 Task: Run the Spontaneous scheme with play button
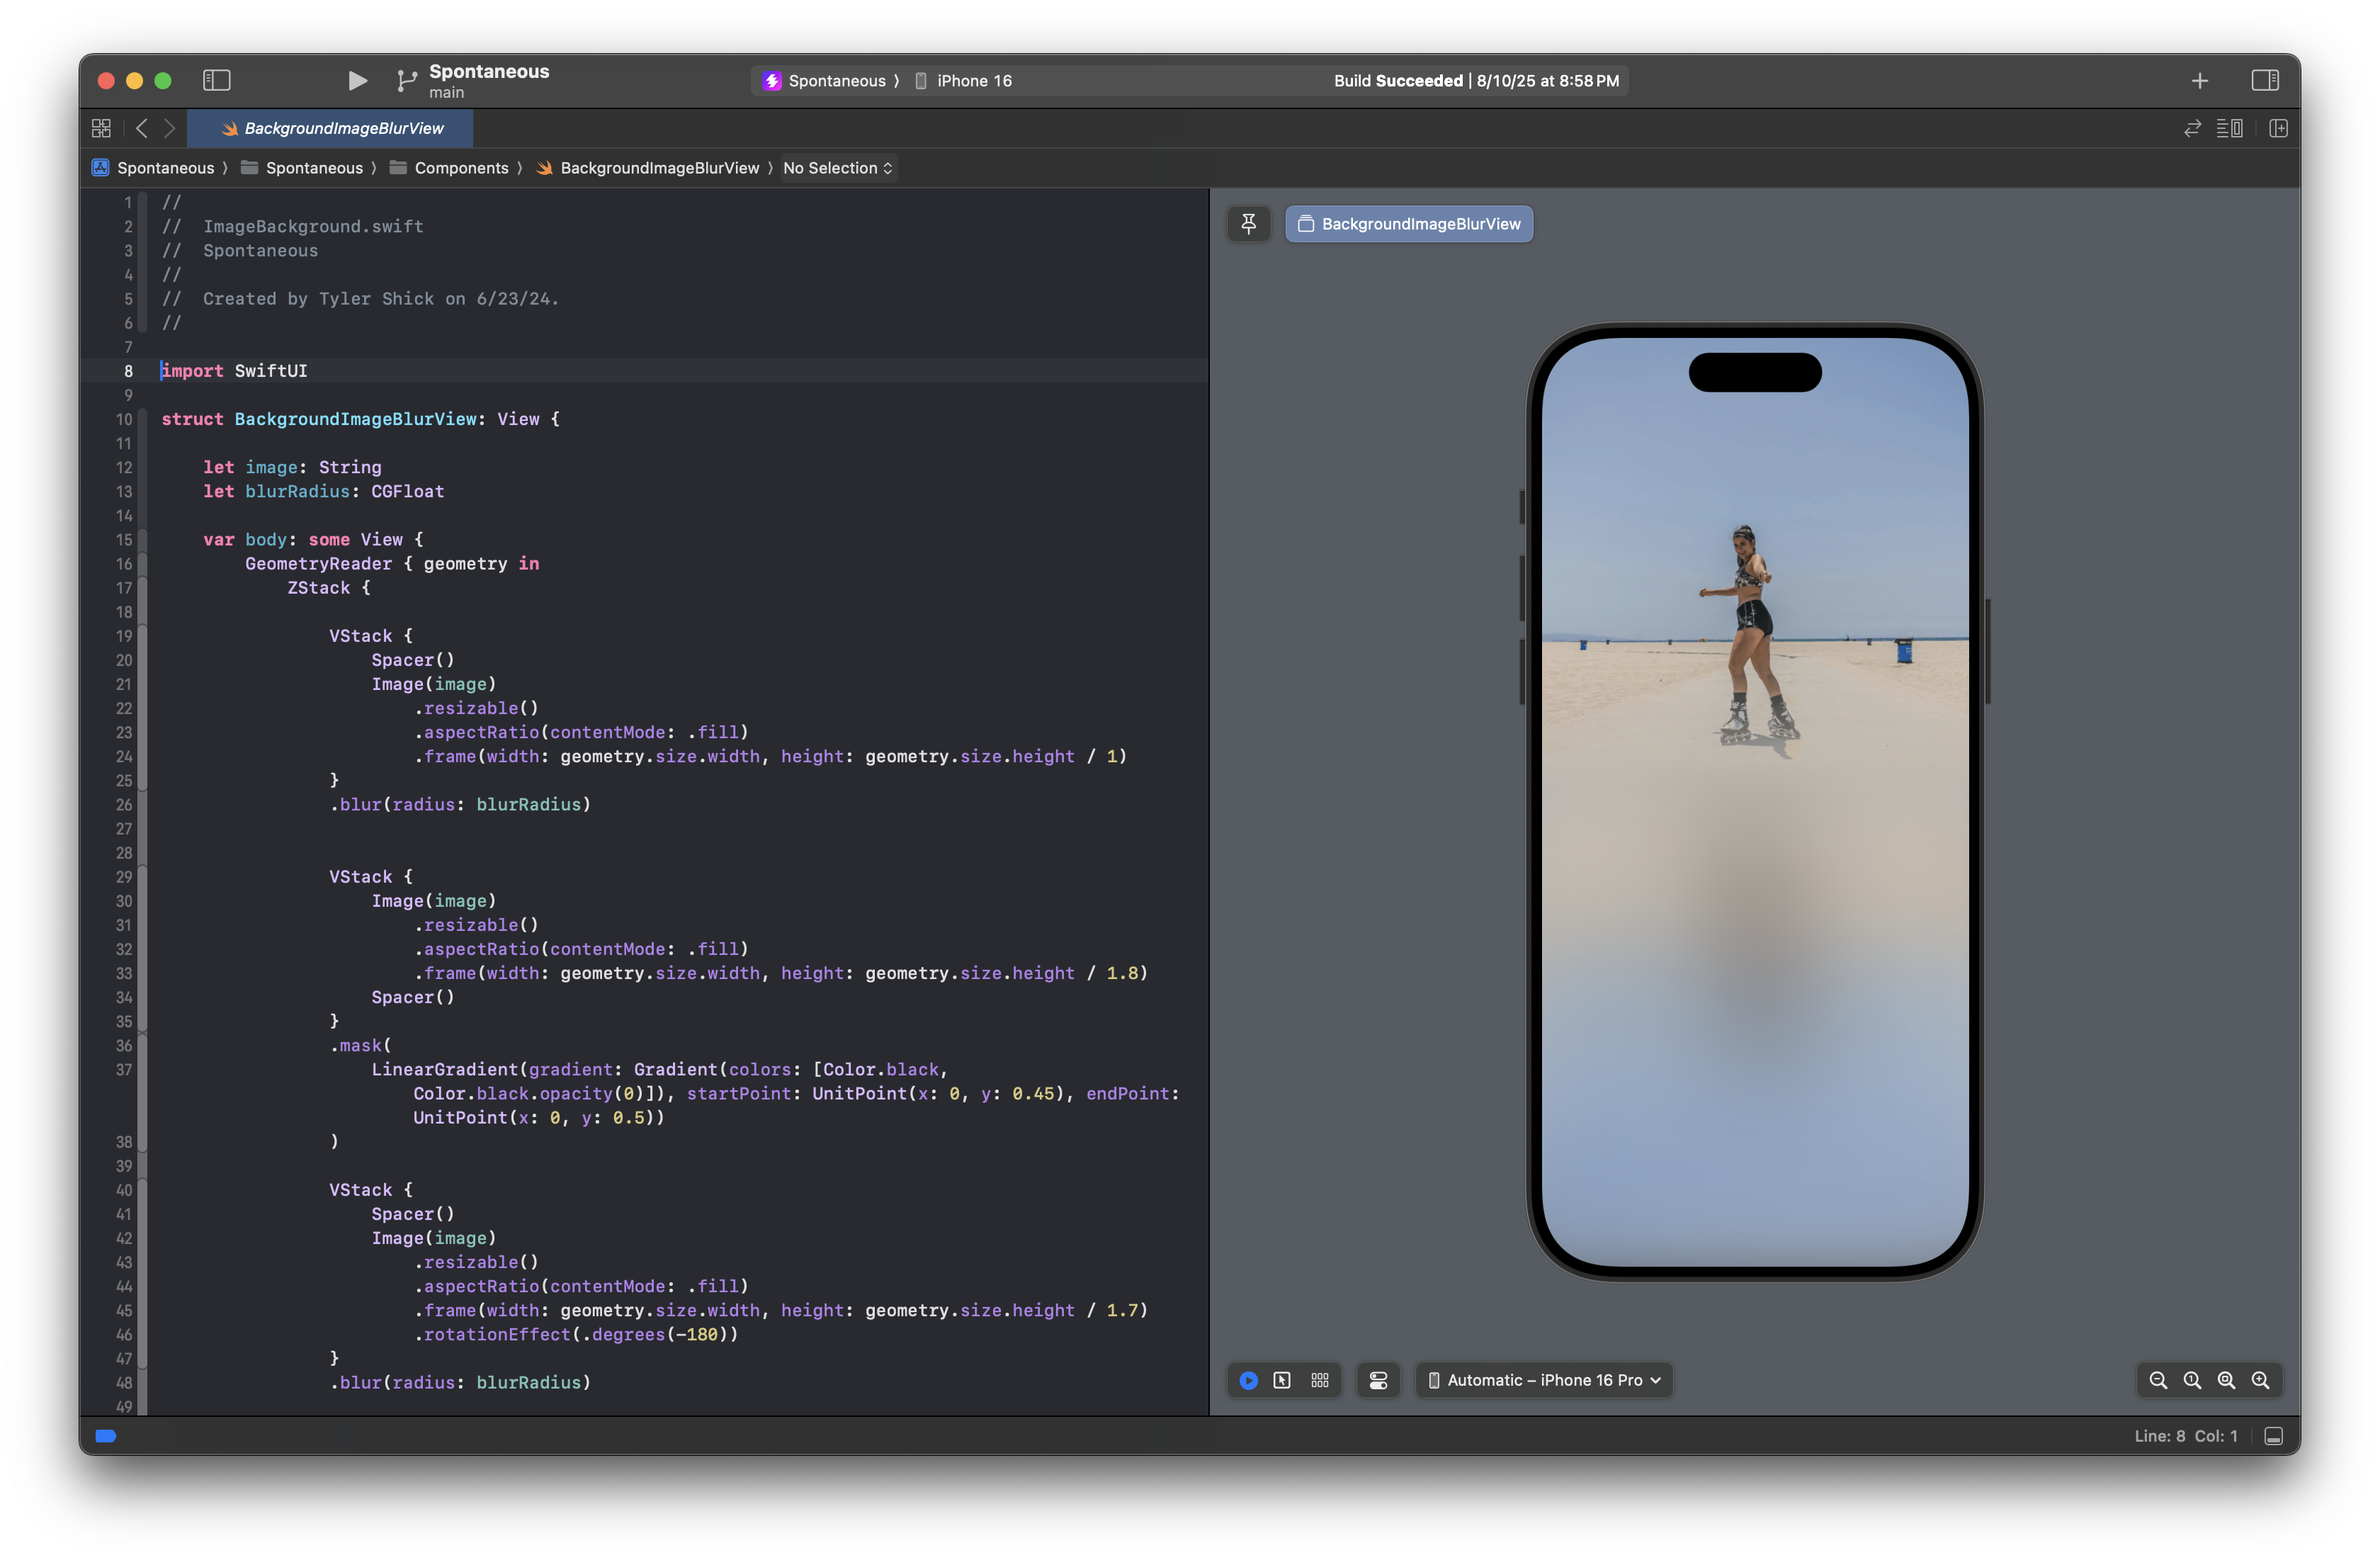point(357,80)
